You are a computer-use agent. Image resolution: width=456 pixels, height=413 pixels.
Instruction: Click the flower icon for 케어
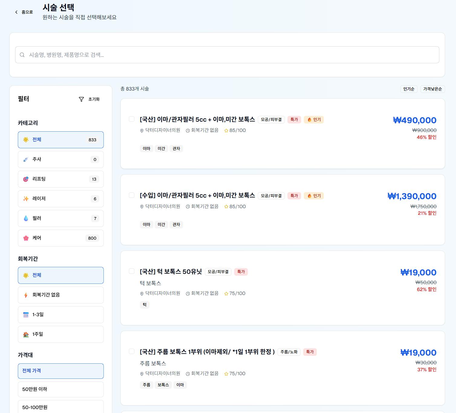pyautogui.click(x=26, y=238)
